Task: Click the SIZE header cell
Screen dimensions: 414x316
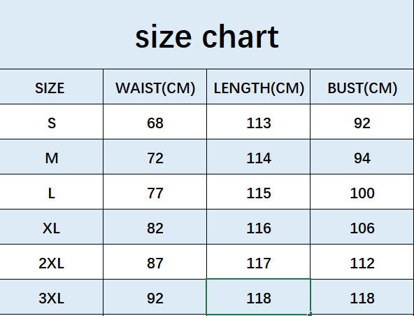Action: [52, 87]
